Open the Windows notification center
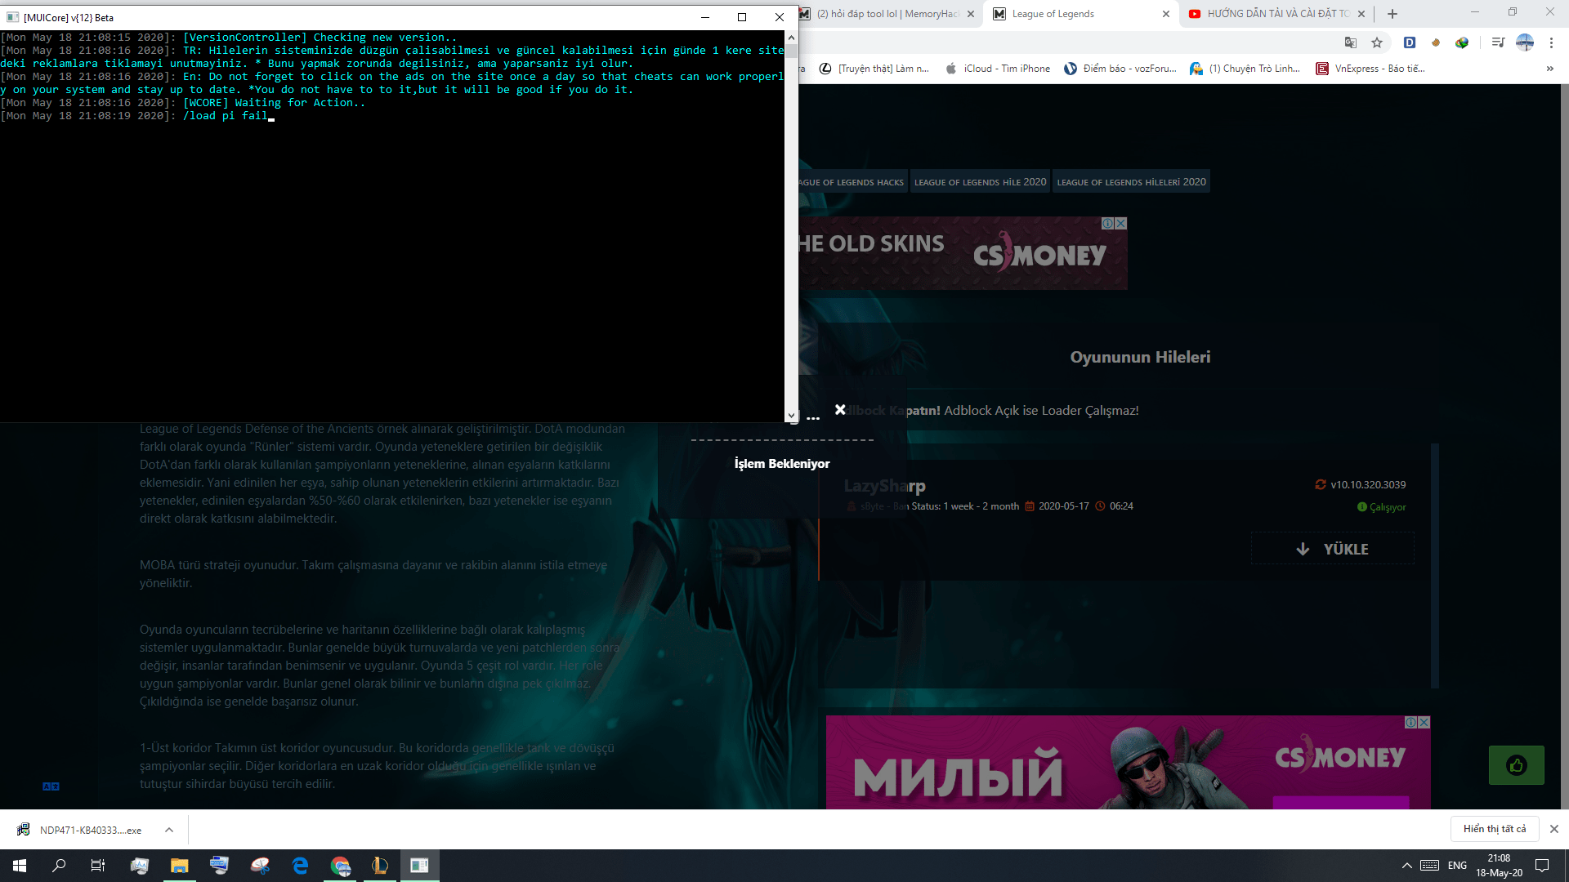 click(1542, 866)
